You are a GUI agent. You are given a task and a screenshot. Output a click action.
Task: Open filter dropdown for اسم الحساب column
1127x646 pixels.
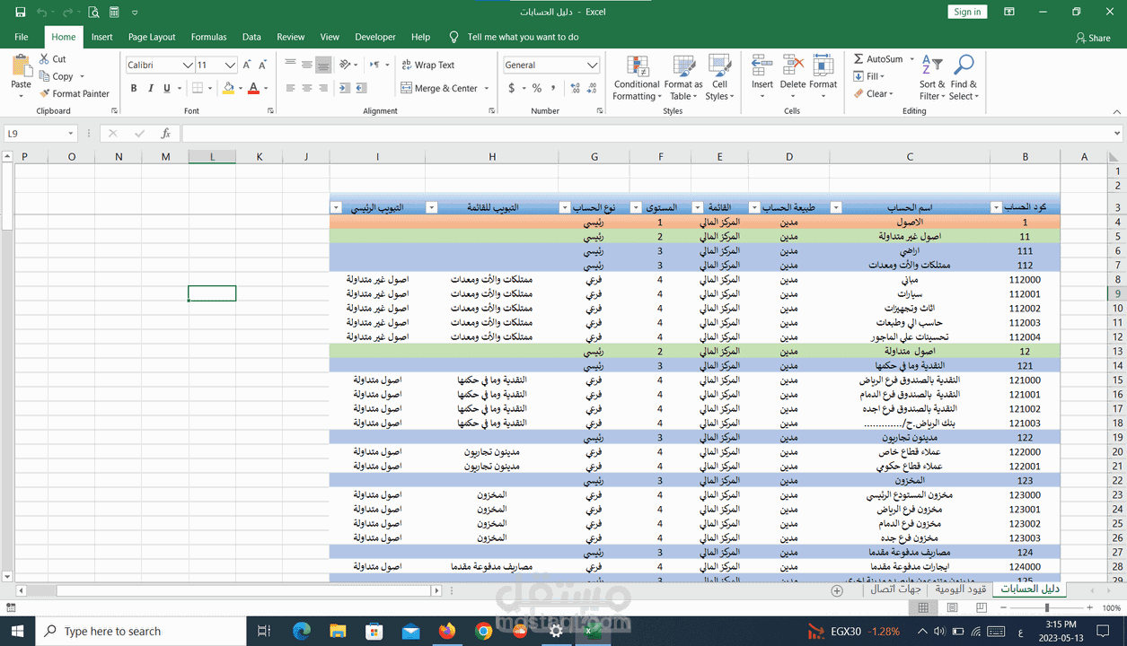point(835,207)
